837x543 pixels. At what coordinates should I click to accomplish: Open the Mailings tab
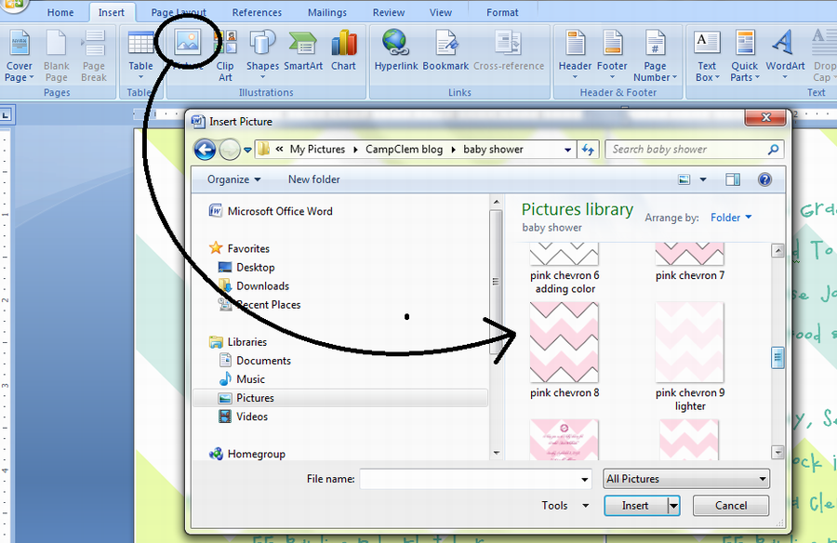tap(327, 12)
